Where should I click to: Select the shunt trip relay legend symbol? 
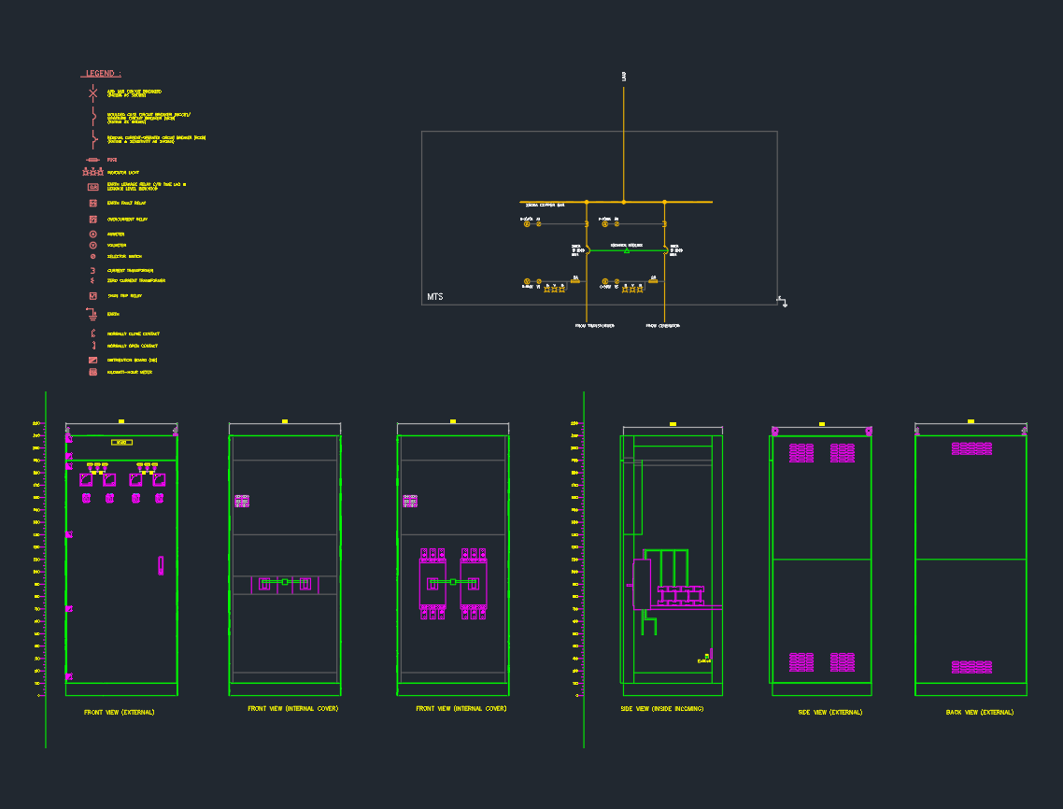click(92, 295)
